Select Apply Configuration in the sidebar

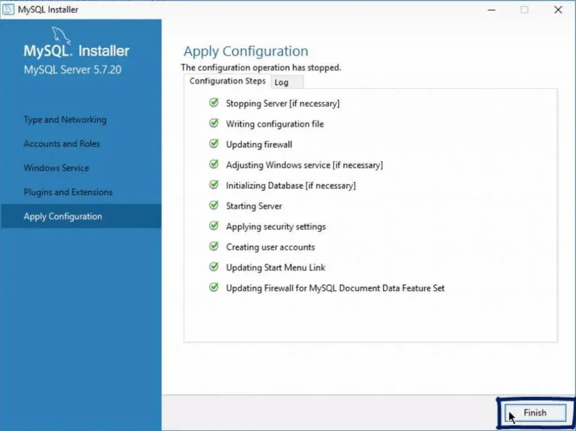(x=63, y=217)
